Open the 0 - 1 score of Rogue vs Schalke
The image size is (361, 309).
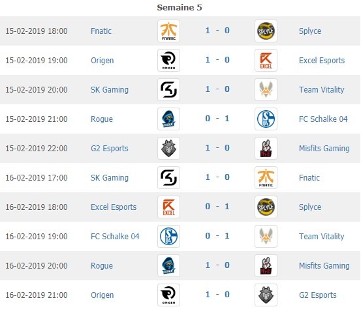217,119
